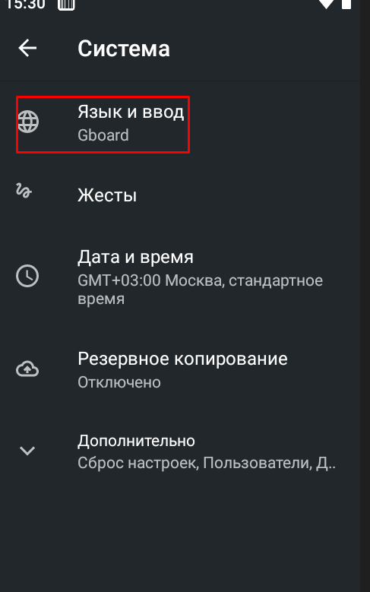Tap the clock icon beside Дата и время

click(27, 276)
